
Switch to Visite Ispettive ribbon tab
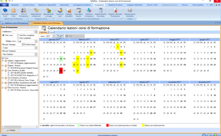pos(198,5)
